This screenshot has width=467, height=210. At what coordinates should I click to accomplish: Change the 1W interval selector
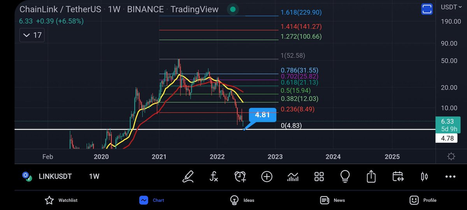(x=94, y=177)
